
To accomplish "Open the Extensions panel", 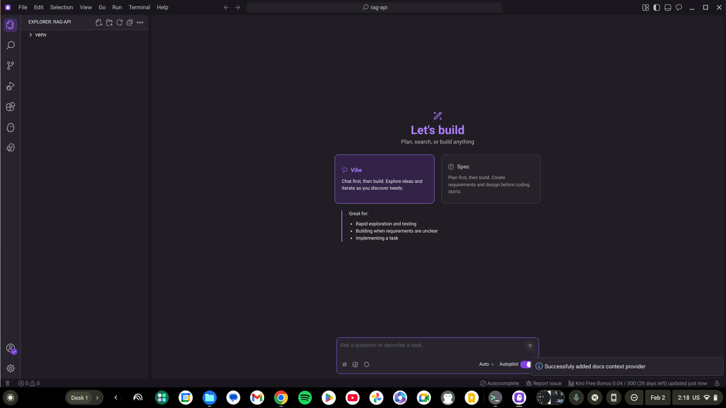I will [10, 107].
